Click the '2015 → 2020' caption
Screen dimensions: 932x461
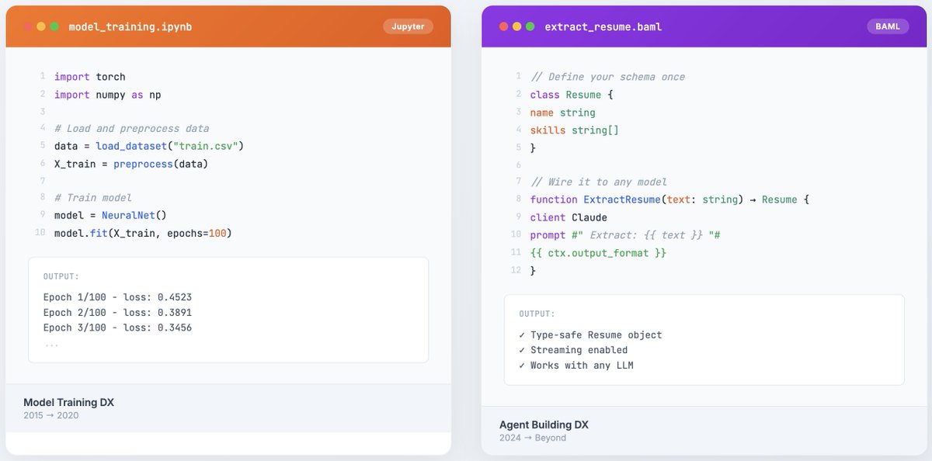click(x=50, y=415)
